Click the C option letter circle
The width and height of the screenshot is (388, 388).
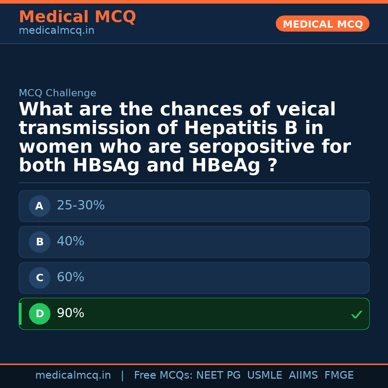click(x=40, y=278)
